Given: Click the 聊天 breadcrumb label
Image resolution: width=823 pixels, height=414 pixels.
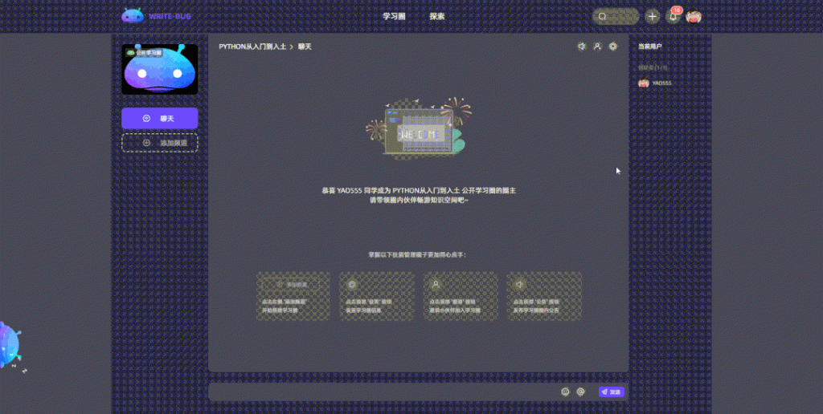Looking at the screenshot, I should pos(305,47).
